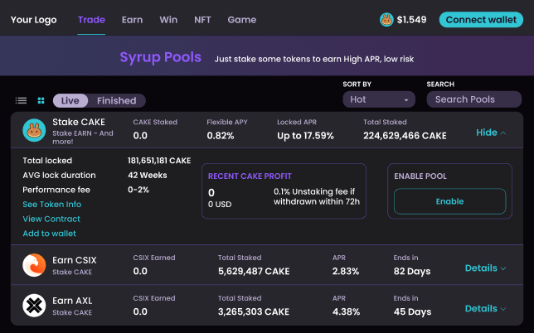Screen dimensions: 534x333
Task: Open the See Token Info link
Action: pyautogui.click(x=51, y=205)
